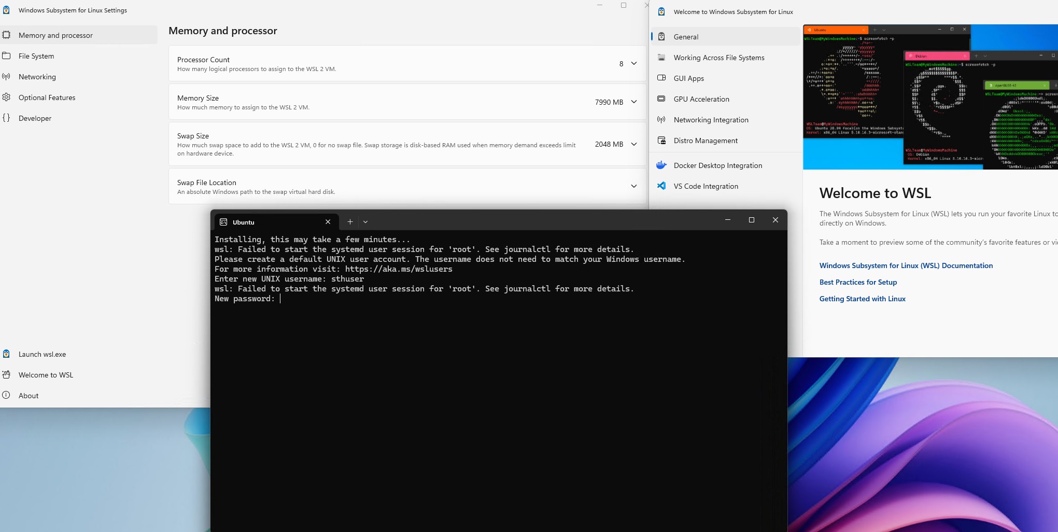Screen dimensions: 1058x532
Task: Click the GPU Acceleration card icon
Action: [661, 99]
